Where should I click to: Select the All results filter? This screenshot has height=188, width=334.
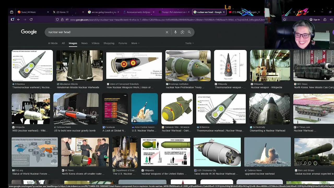click(63, 43)
